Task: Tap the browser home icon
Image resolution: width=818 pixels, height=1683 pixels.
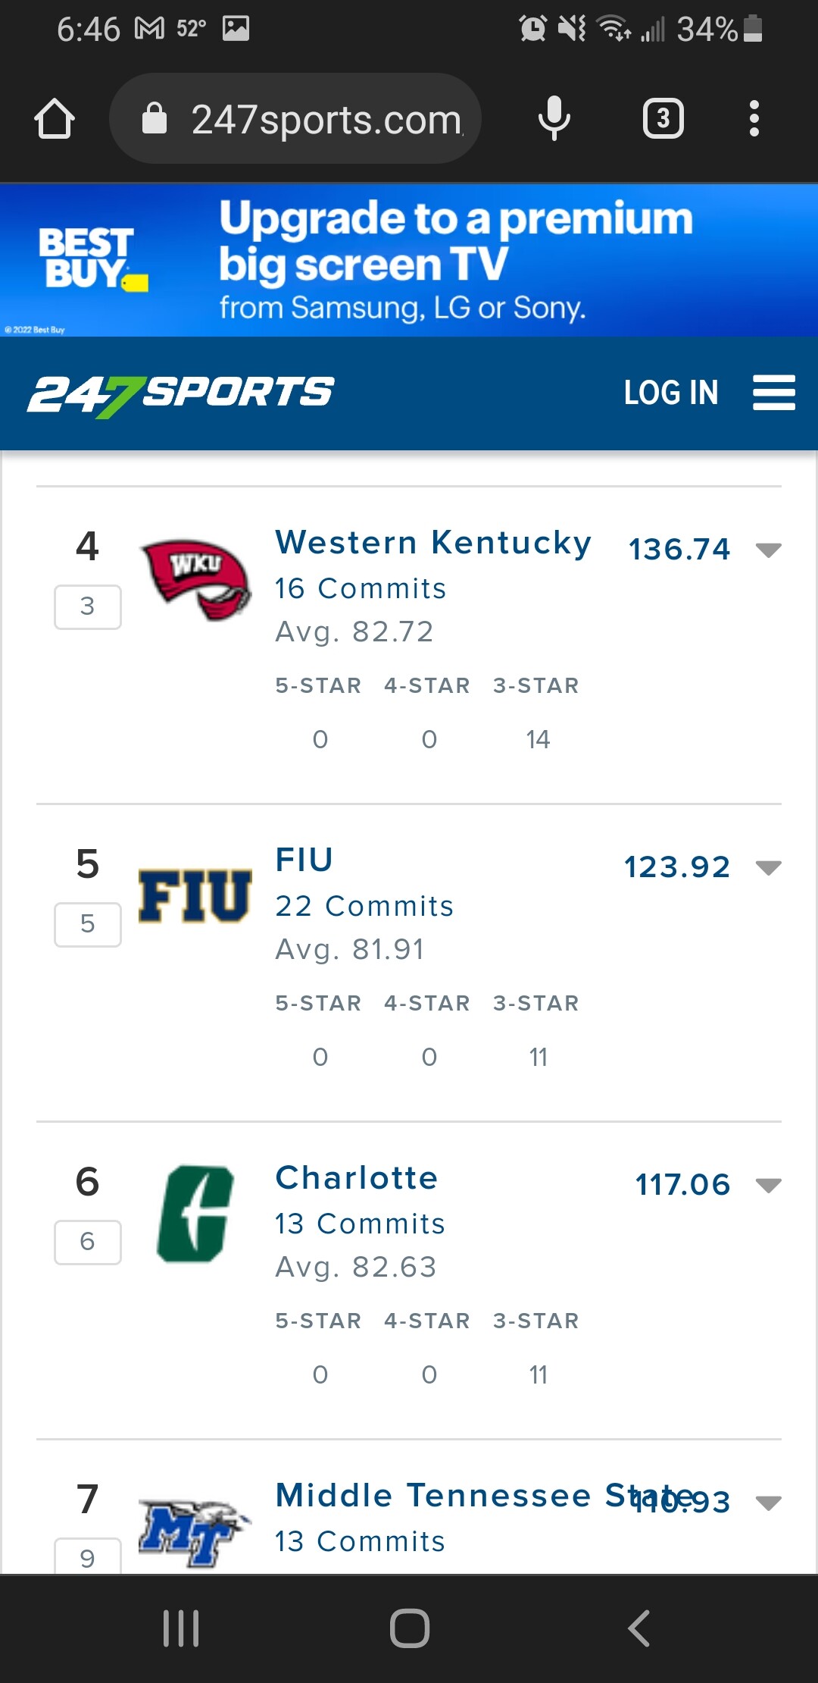Action: tap(55, 119)
